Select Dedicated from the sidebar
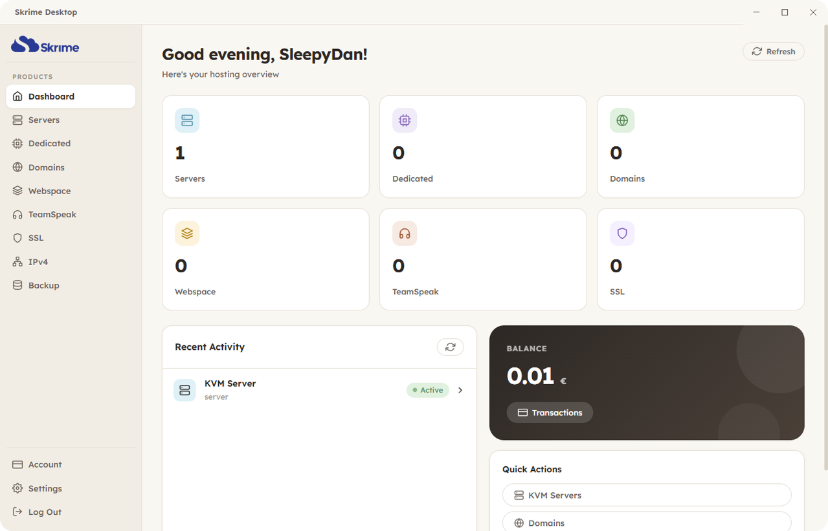The height and width of the screenshot is (531, 828). [71, 144]
